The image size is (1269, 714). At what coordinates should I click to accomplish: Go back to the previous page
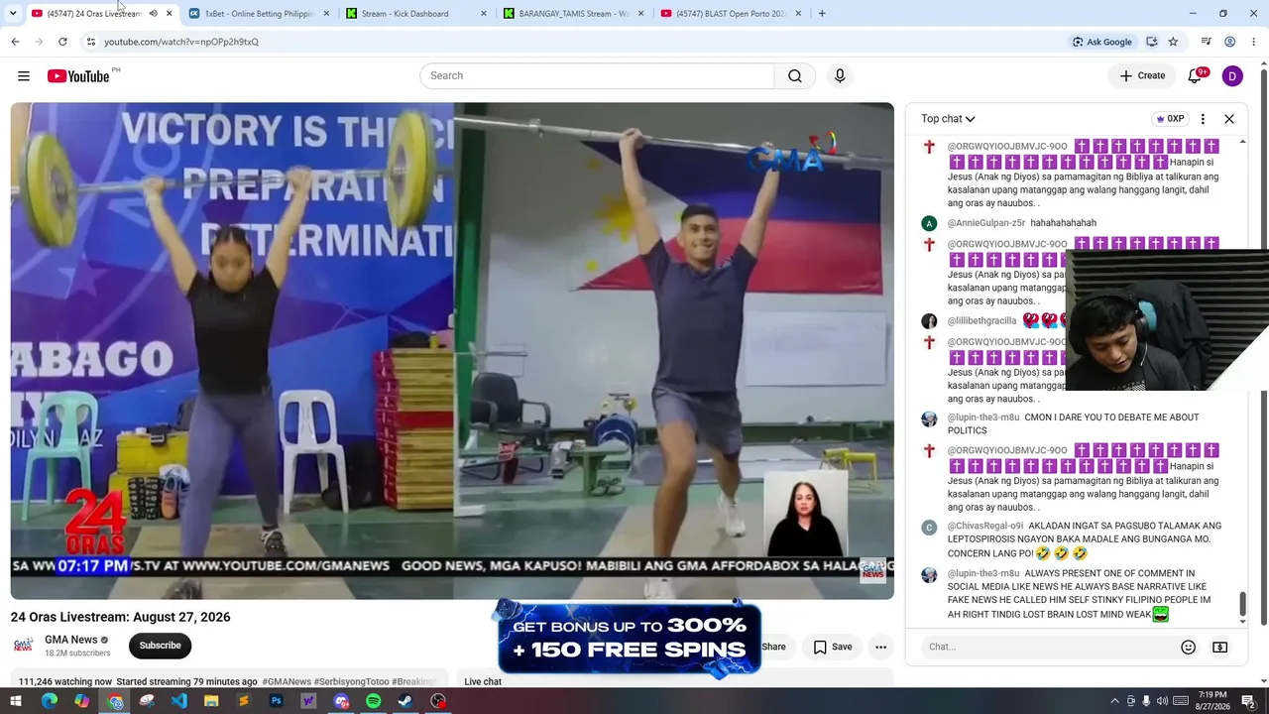point(15,42)
